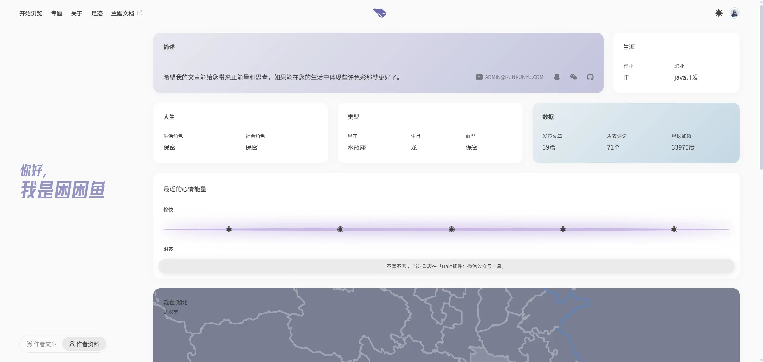Open the 足迹 navigation link
Screen dimensions: 763x362
[97, 13]
